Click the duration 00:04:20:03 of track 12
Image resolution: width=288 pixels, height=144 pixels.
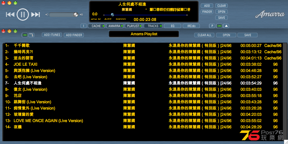tap(251, 114)
